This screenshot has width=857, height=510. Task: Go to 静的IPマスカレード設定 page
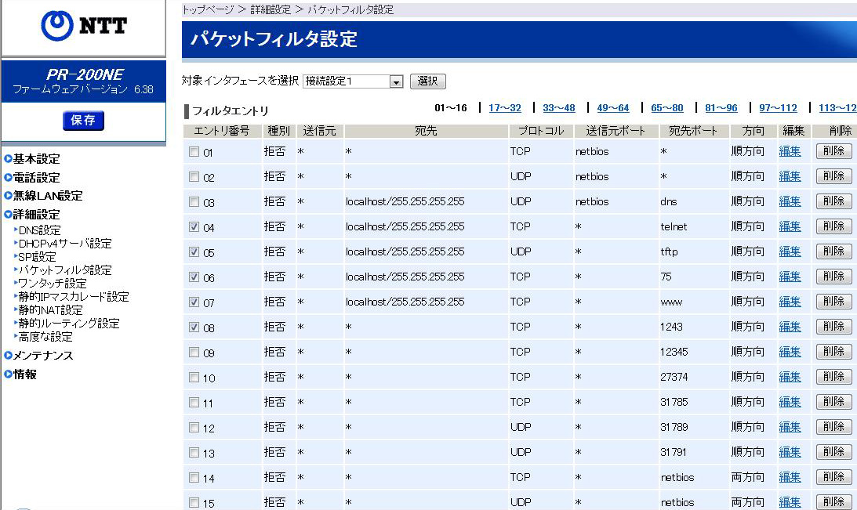tap(74, 297)
